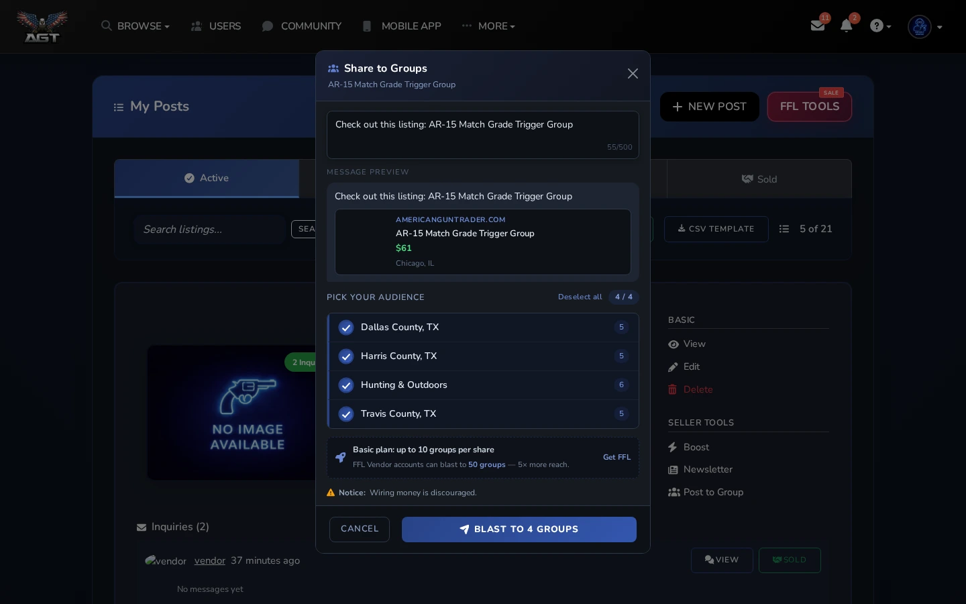Uncheck Hunting & Outdoors group

(483, 385)
